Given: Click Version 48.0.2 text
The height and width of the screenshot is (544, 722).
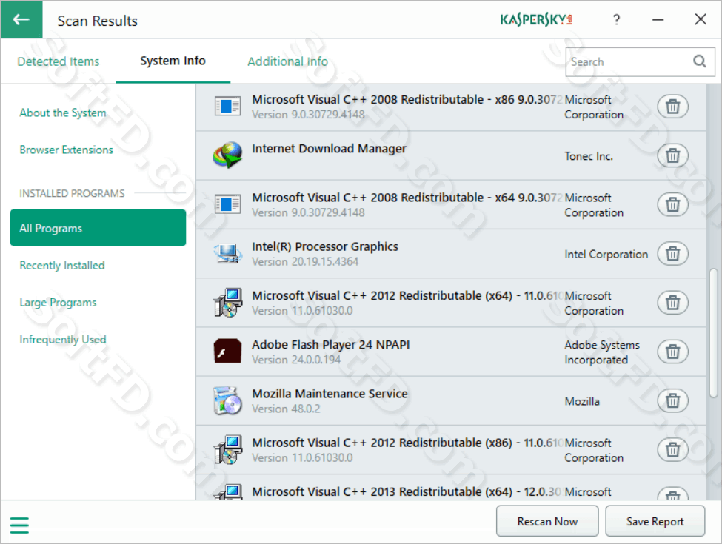Looking at the screenshot, I should click(286, 409).
